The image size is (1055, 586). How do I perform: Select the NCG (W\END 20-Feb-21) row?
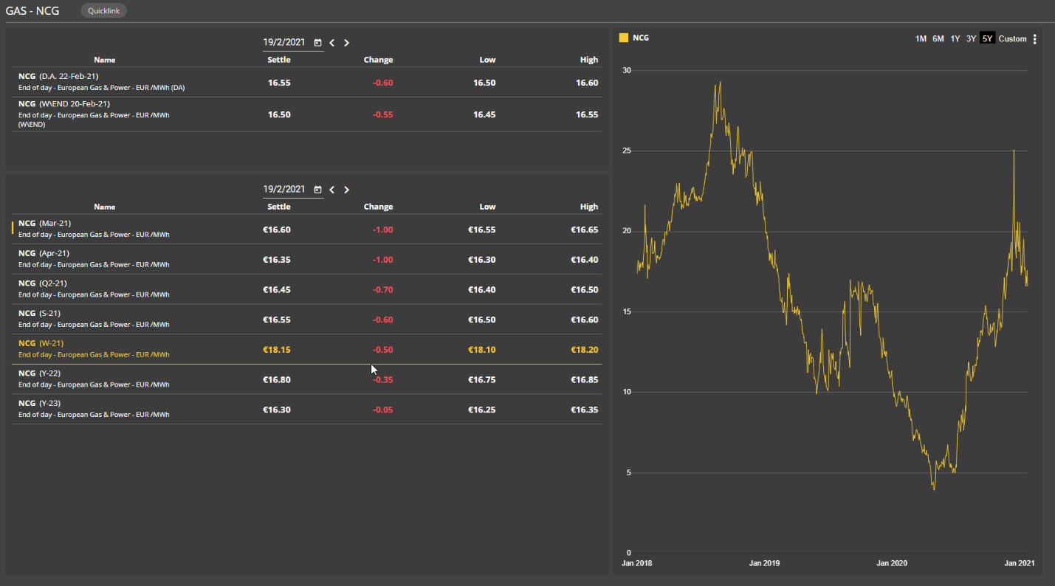[307, 114]
